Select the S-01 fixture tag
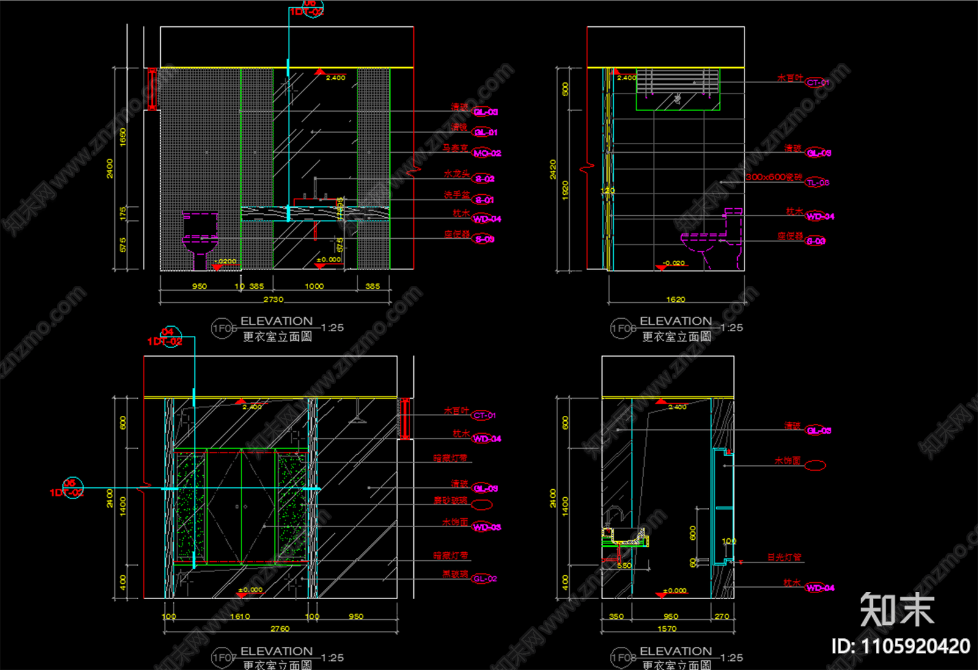Screen dimensions: 978x670 484,200
